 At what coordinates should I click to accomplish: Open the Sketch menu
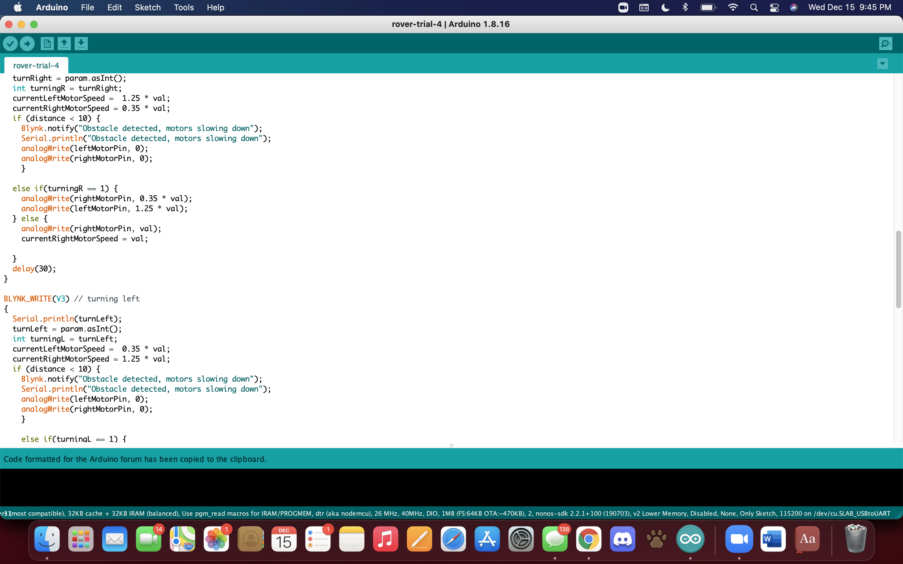[147, 8]
